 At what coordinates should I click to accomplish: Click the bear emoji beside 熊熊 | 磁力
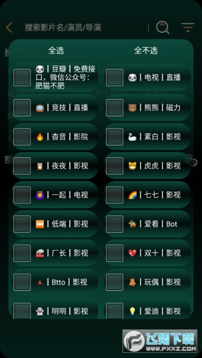click(x=132, y=107)
